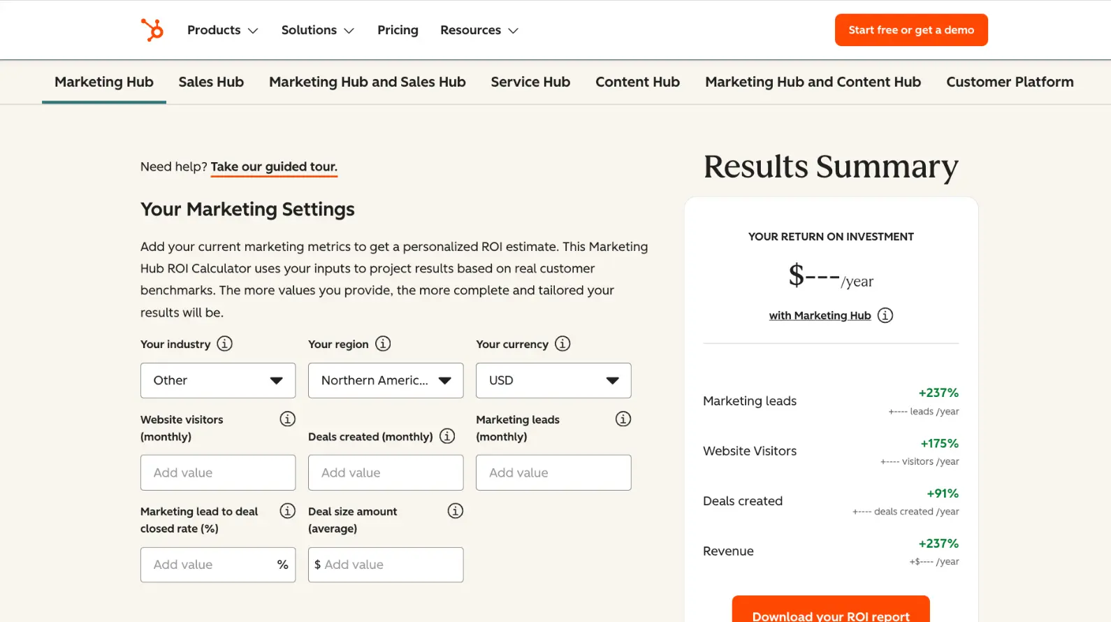Focus the closed rate percent field

click(x=218, y=565)
